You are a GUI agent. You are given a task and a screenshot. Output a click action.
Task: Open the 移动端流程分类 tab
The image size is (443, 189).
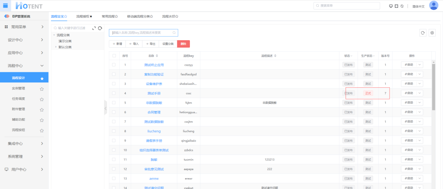[140, 16]
